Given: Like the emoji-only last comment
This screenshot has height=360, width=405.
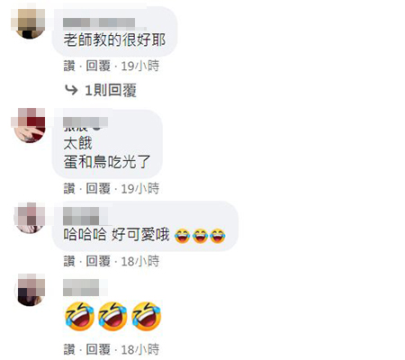Looking at the screenshot, I should tap(69, 349).
